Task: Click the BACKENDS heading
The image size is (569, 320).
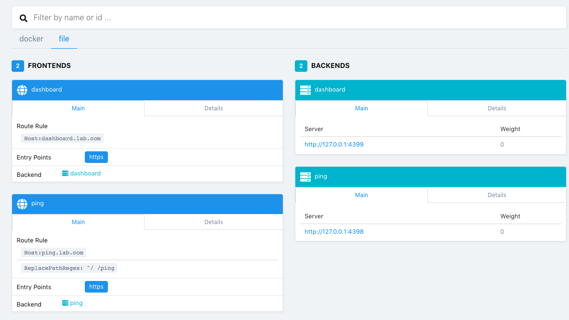Action: tap(330, 66)
